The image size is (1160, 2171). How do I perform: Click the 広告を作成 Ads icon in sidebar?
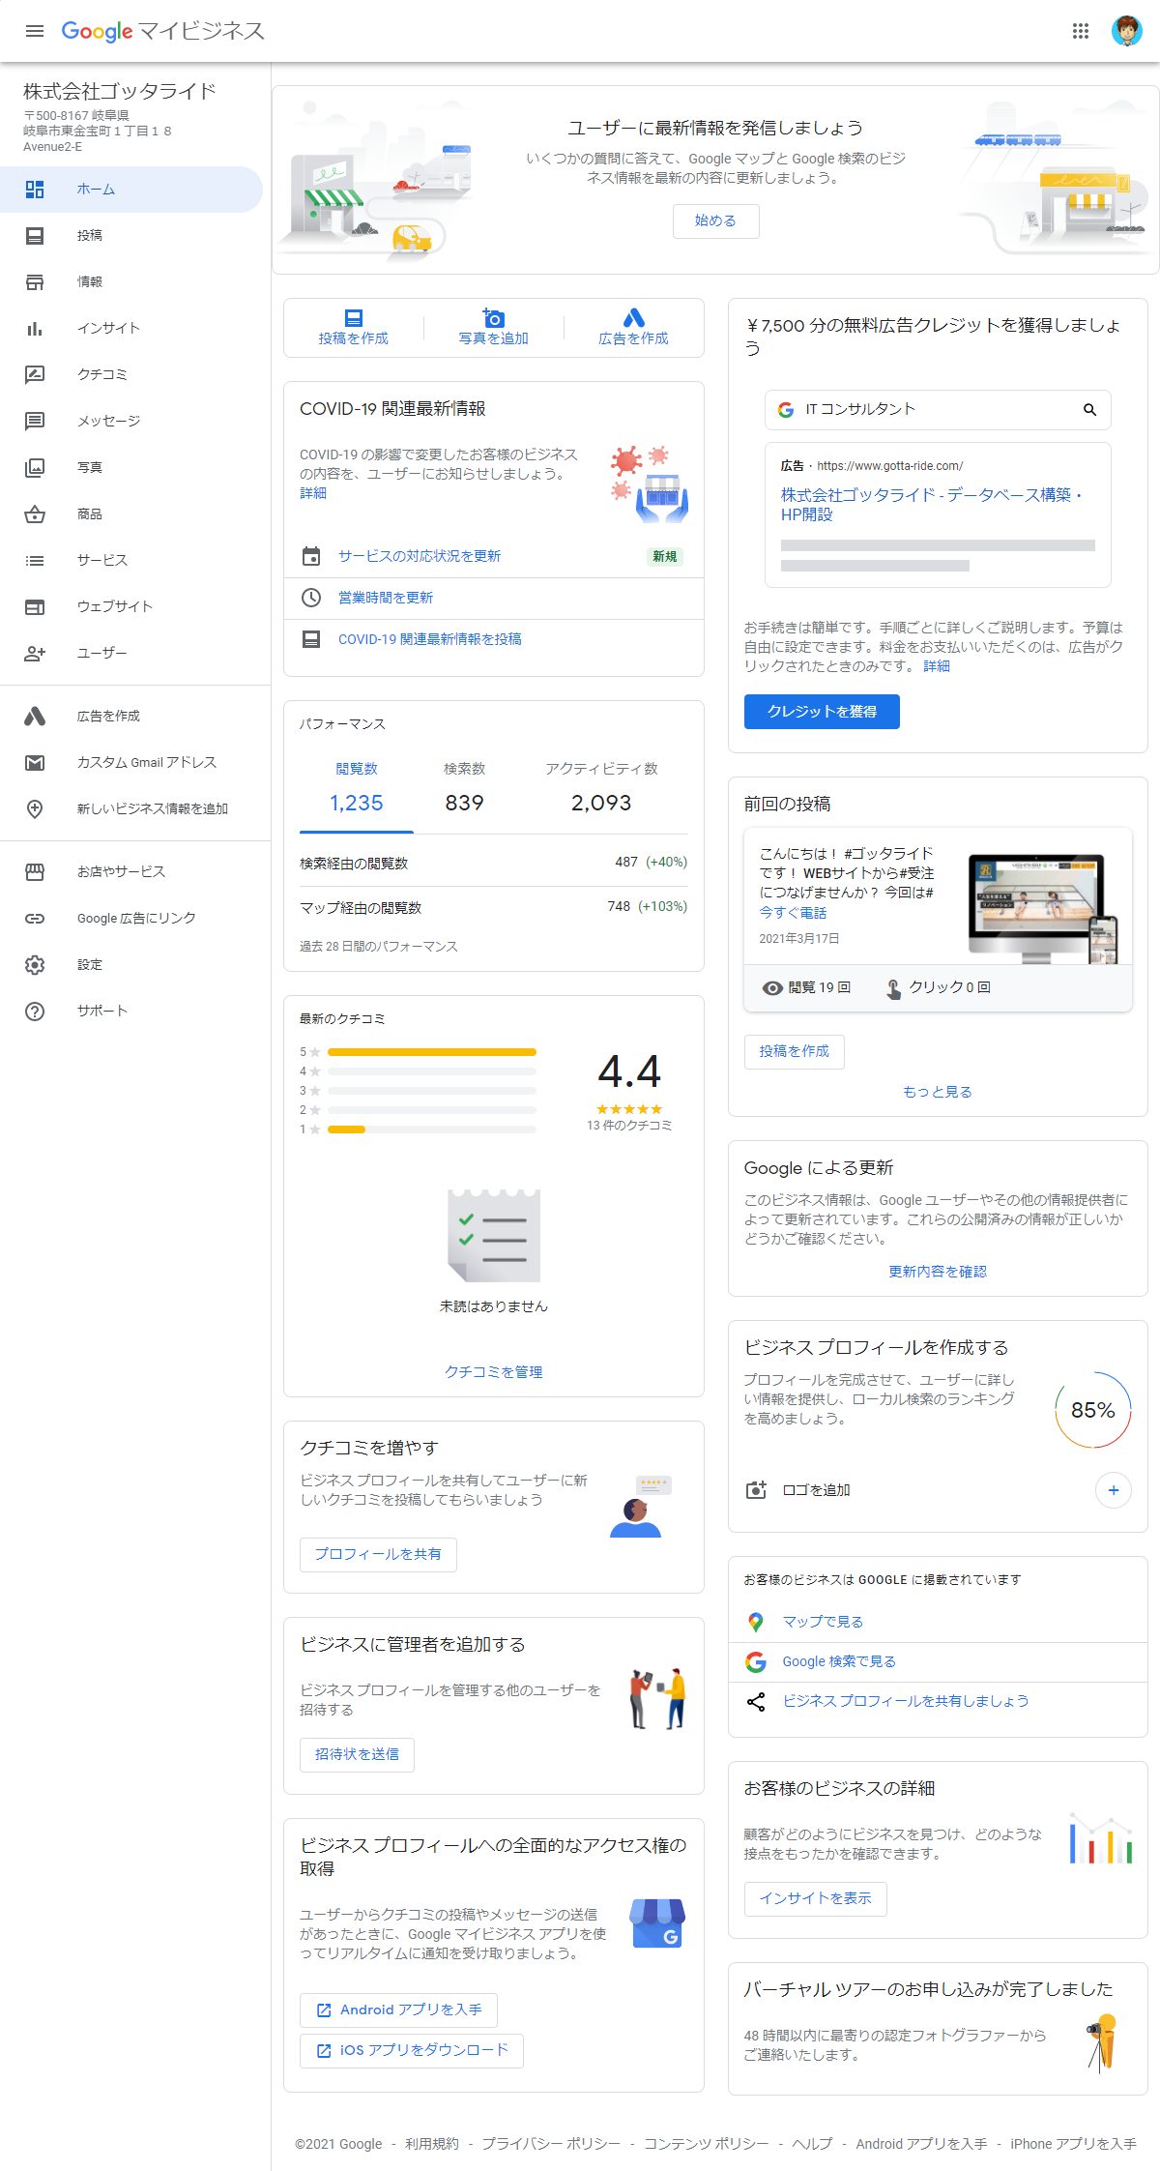point(35,717)
